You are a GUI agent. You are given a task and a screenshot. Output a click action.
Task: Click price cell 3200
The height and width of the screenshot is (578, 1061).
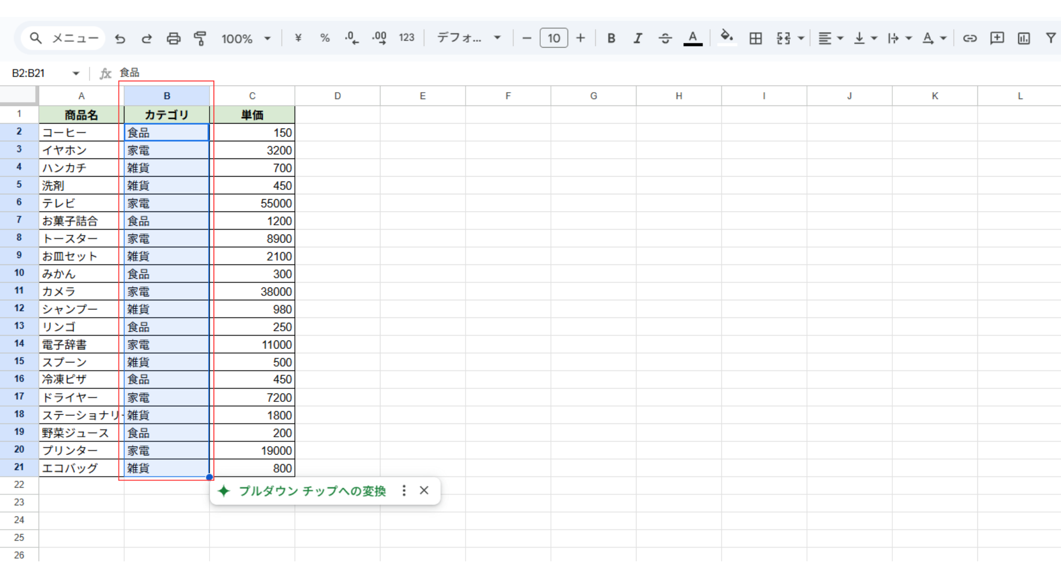coord(252,150)
